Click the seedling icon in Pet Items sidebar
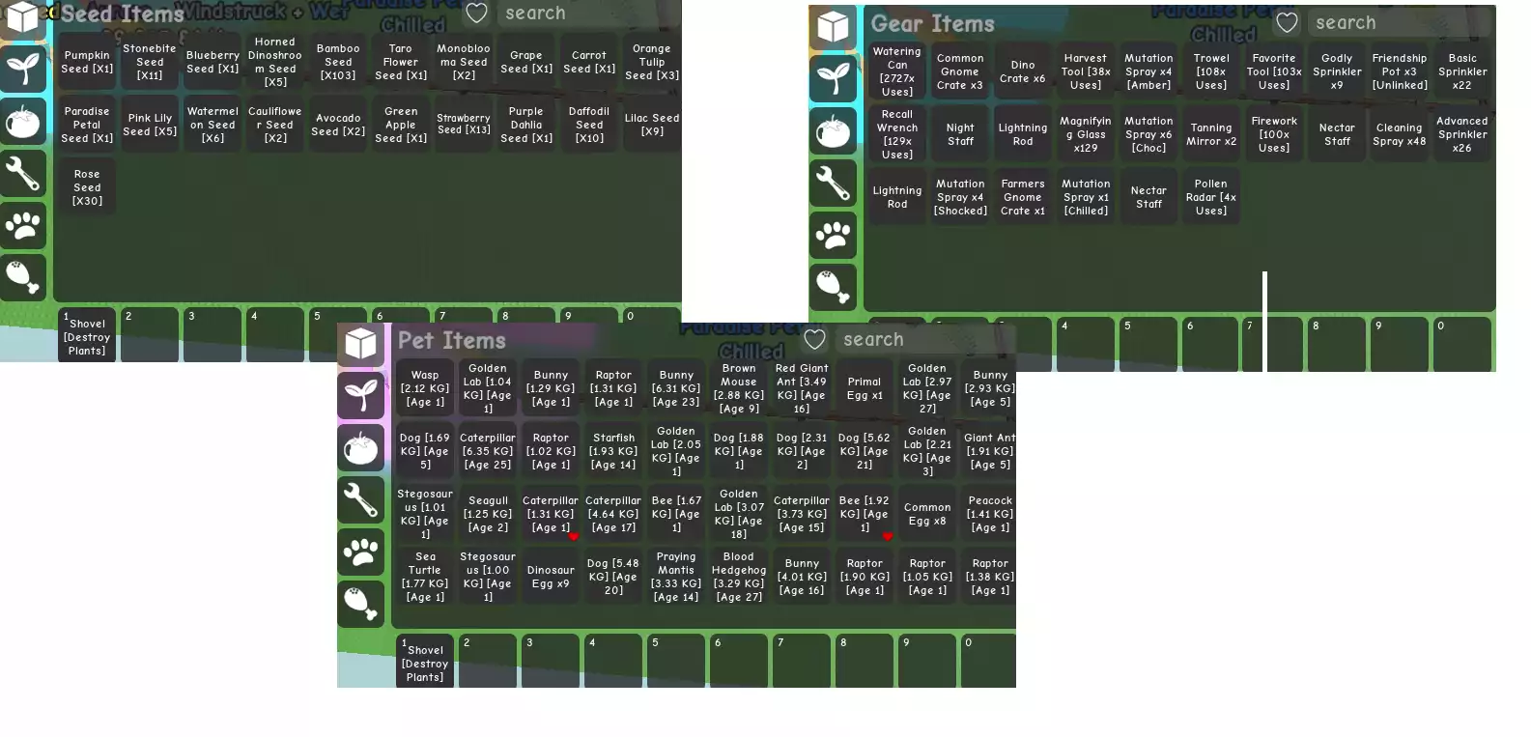 click(360, 394)
